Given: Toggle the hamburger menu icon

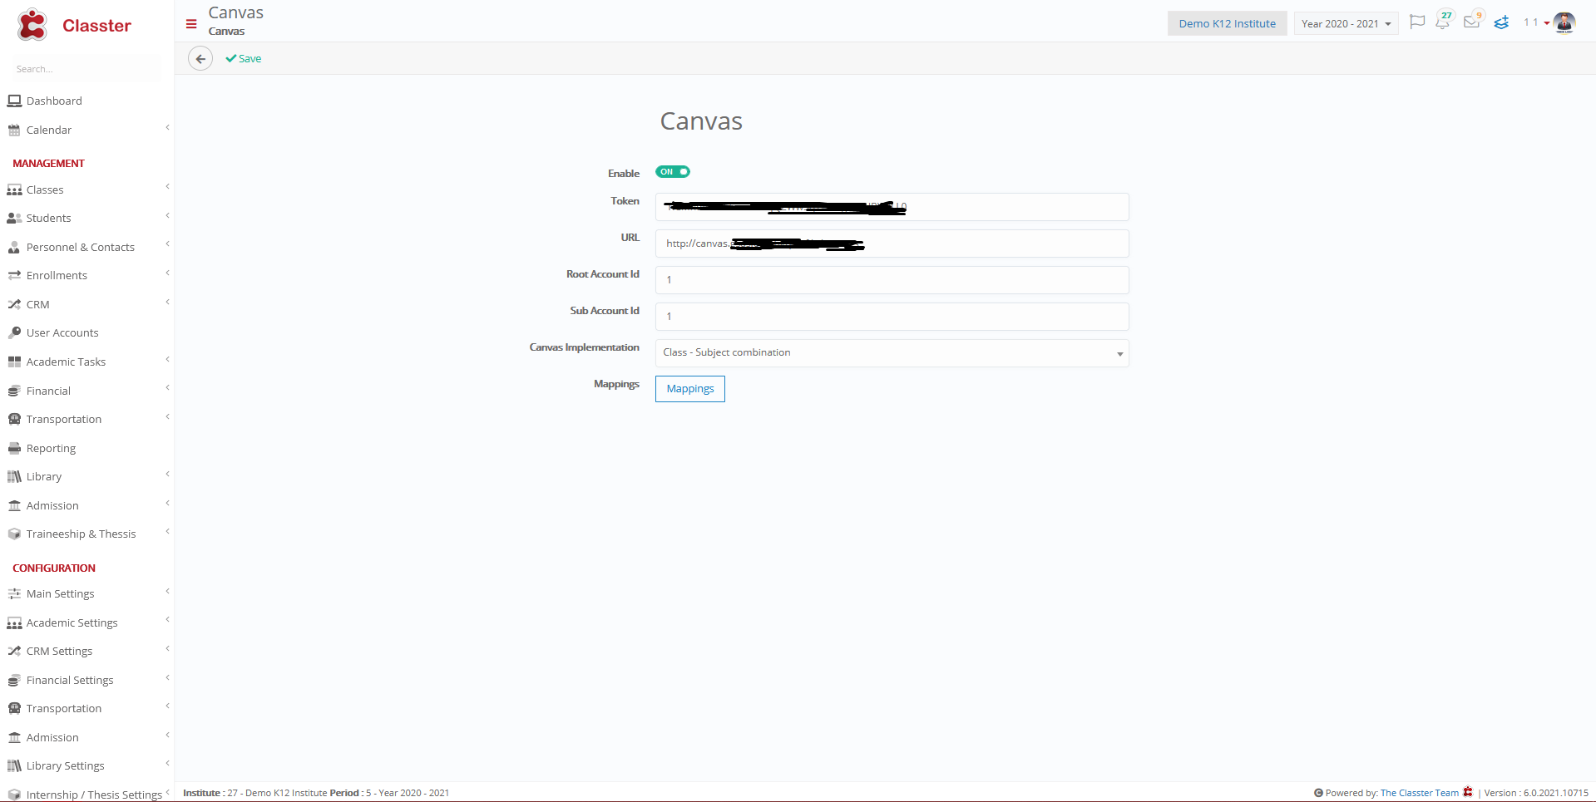Looking at the screenshot, I should coord(191,24).
